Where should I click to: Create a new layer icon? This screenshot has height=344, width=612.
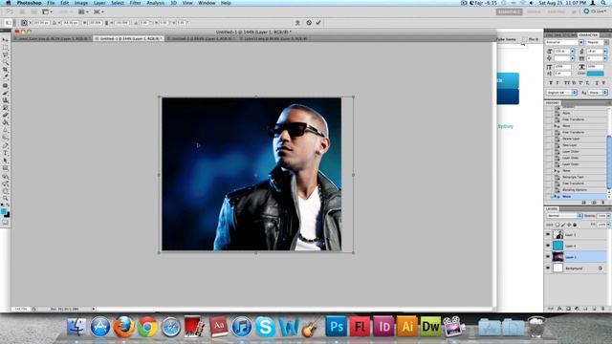594,309
